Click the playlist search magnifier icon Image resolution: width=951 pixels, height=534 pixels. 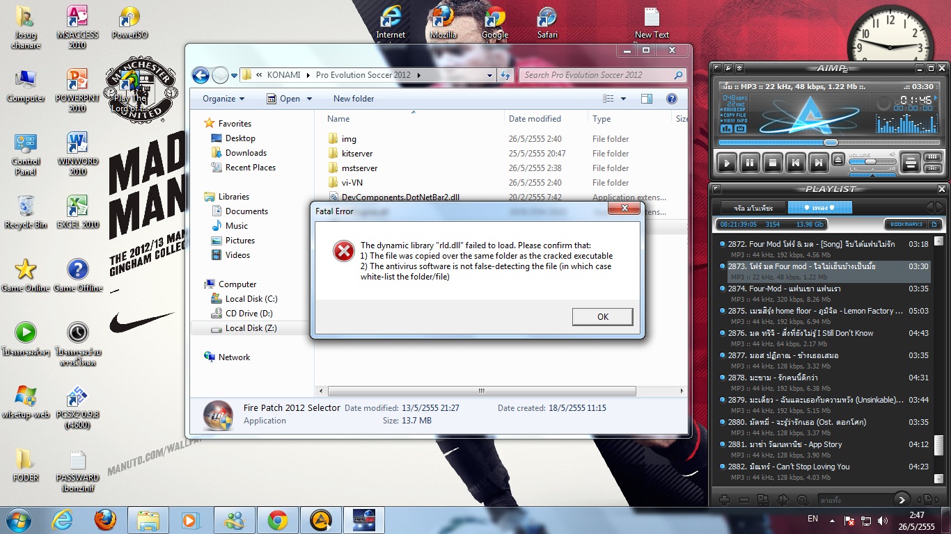pos(802,499)
